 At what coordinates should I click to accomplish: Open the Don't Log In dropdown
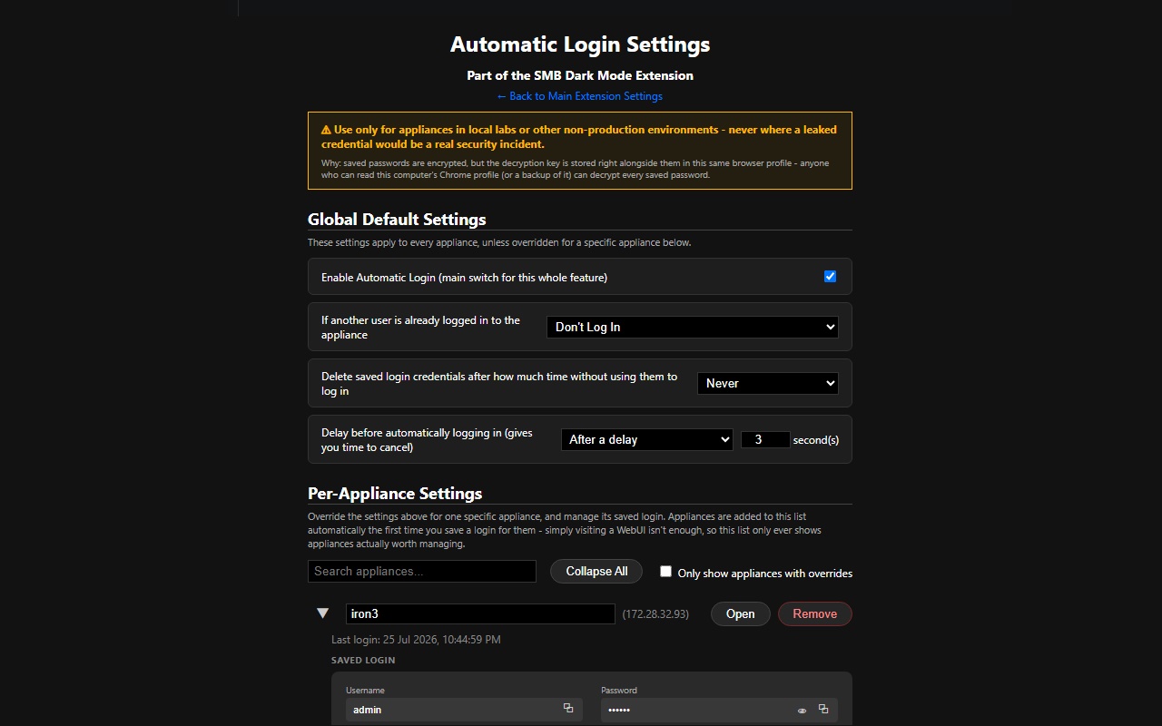coord(692,327)
